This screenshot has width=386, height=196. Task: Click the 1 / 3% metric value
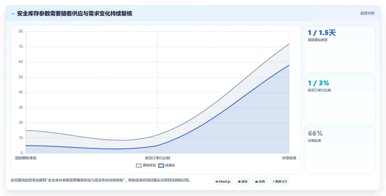tap(318, 83)
